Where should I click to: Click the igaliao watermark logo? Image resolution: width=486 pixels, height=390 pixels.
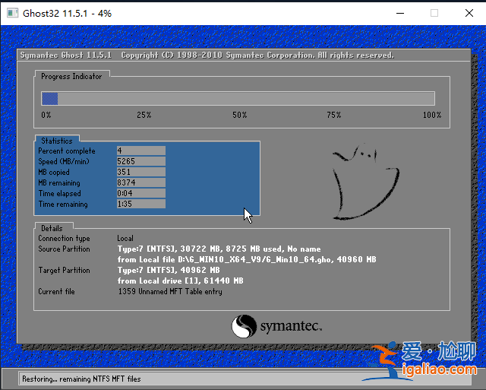click(x=424, y=361)
